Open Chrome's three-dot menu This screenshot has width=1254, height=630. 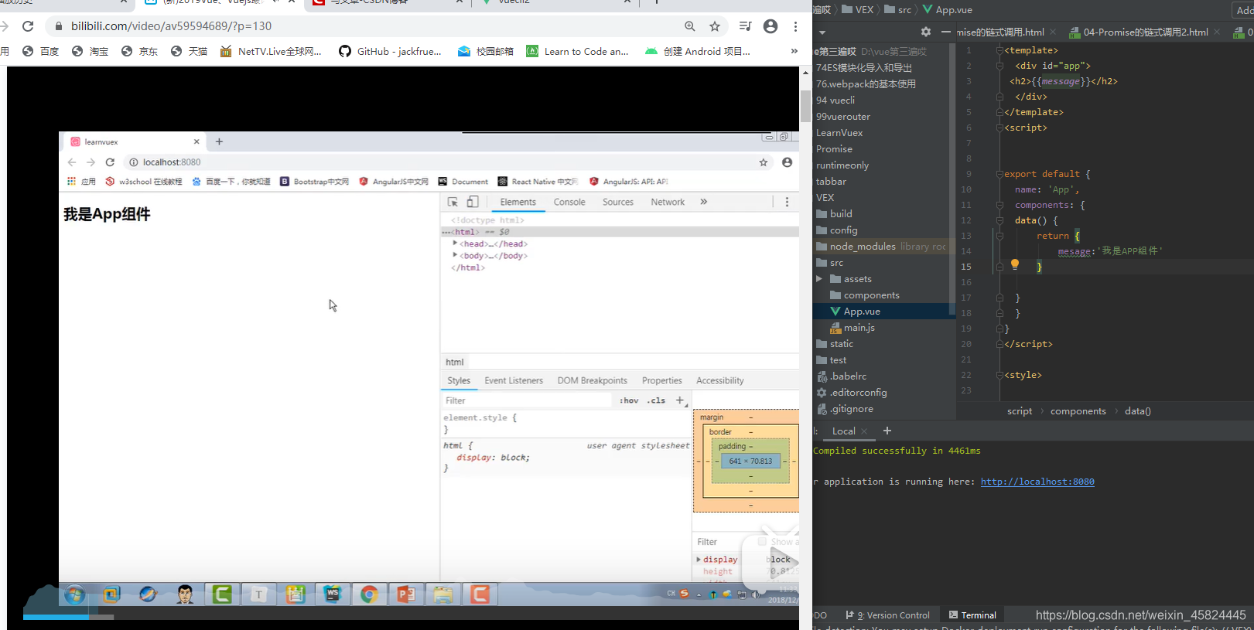[x=795, y=26]
